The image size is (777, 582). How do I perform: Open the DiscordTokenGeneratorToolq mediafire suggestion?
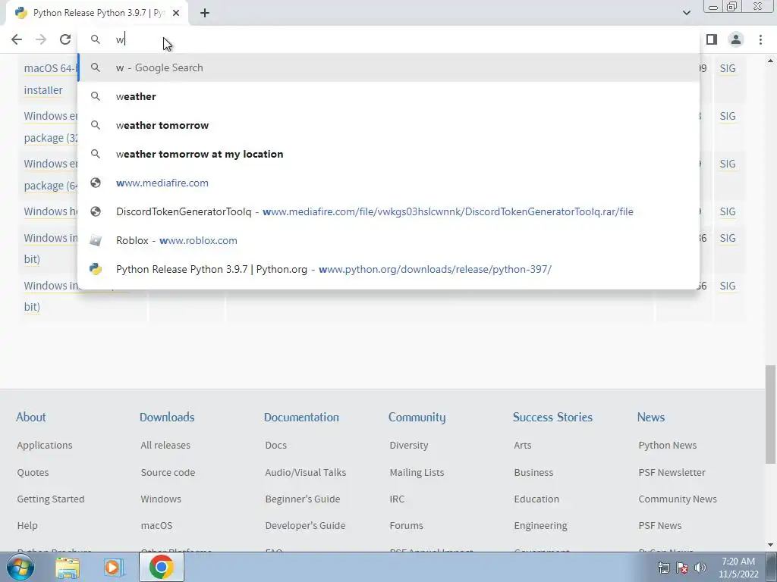388,211
